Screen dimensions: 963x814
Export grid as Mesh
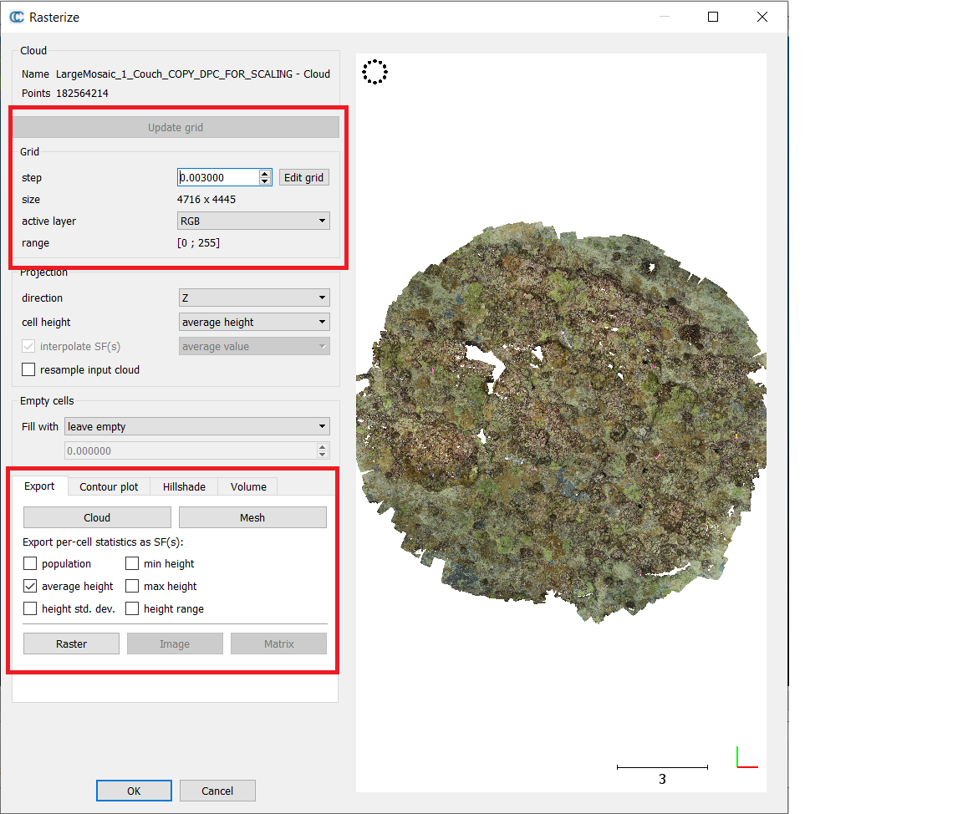click(252, 518)
